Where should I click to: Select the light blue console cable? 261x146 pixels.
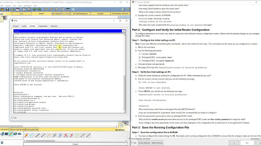pyautogui.click(x=32, y=136)
